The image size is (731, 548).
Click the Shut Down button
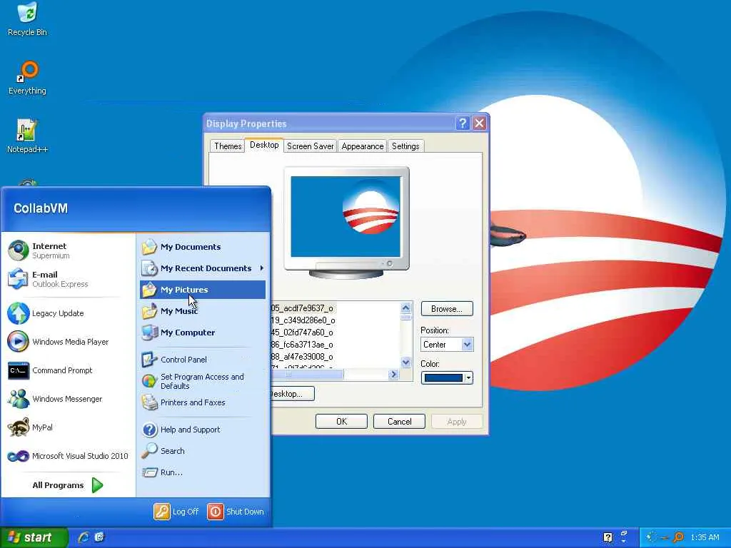[x=236, y=511]
